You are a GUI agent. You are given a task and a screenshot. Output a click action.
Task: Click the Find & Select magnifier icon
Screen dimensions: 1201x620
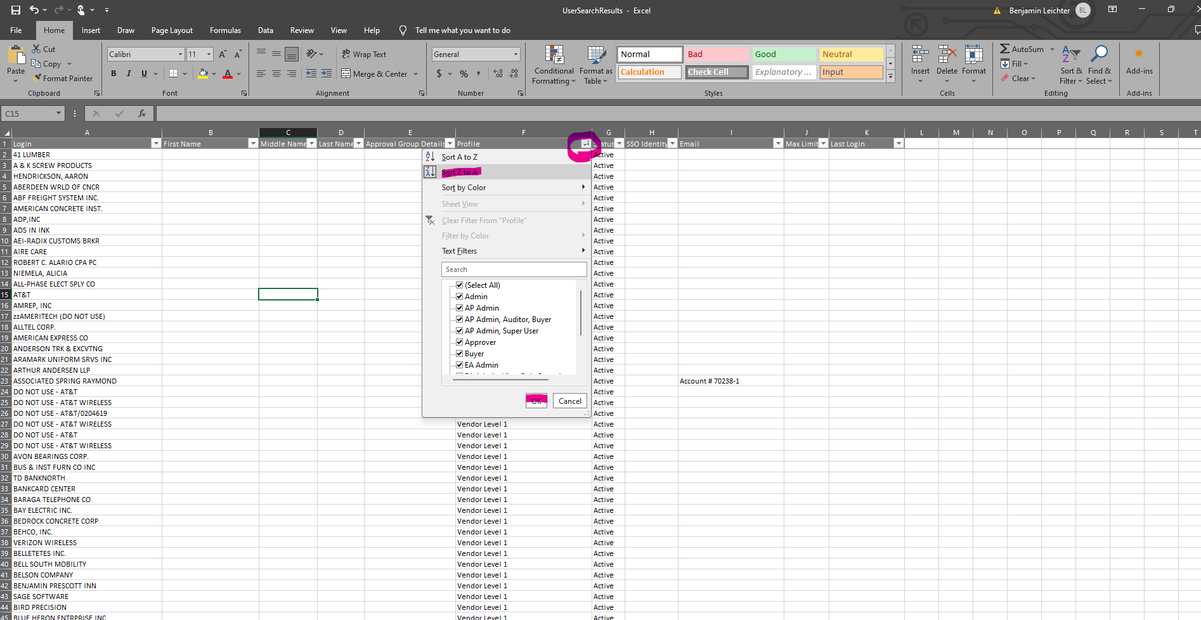tap(1099, 55)
